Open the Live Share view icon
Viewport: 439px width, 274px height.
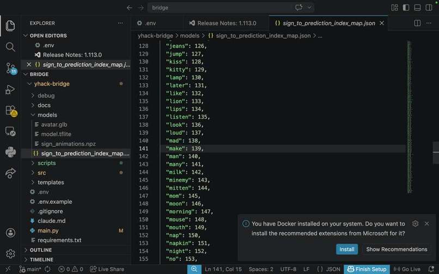(10, 173)
